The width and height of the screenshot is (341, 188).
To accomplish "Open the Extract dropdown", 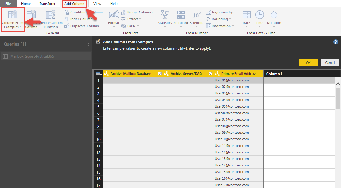I will 131,19.
